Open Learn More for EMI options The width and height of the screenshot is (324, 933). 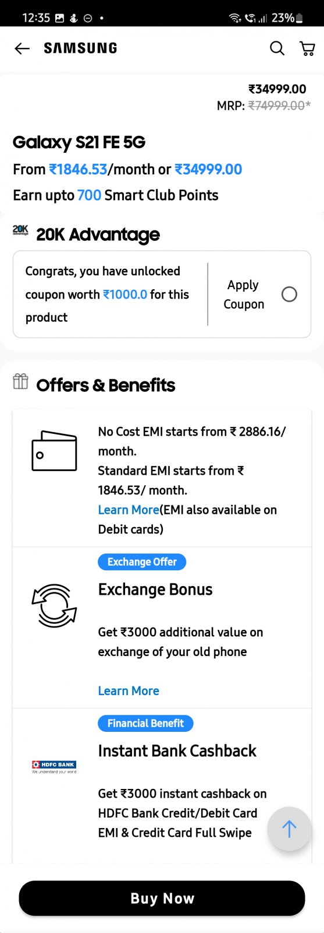129,510
